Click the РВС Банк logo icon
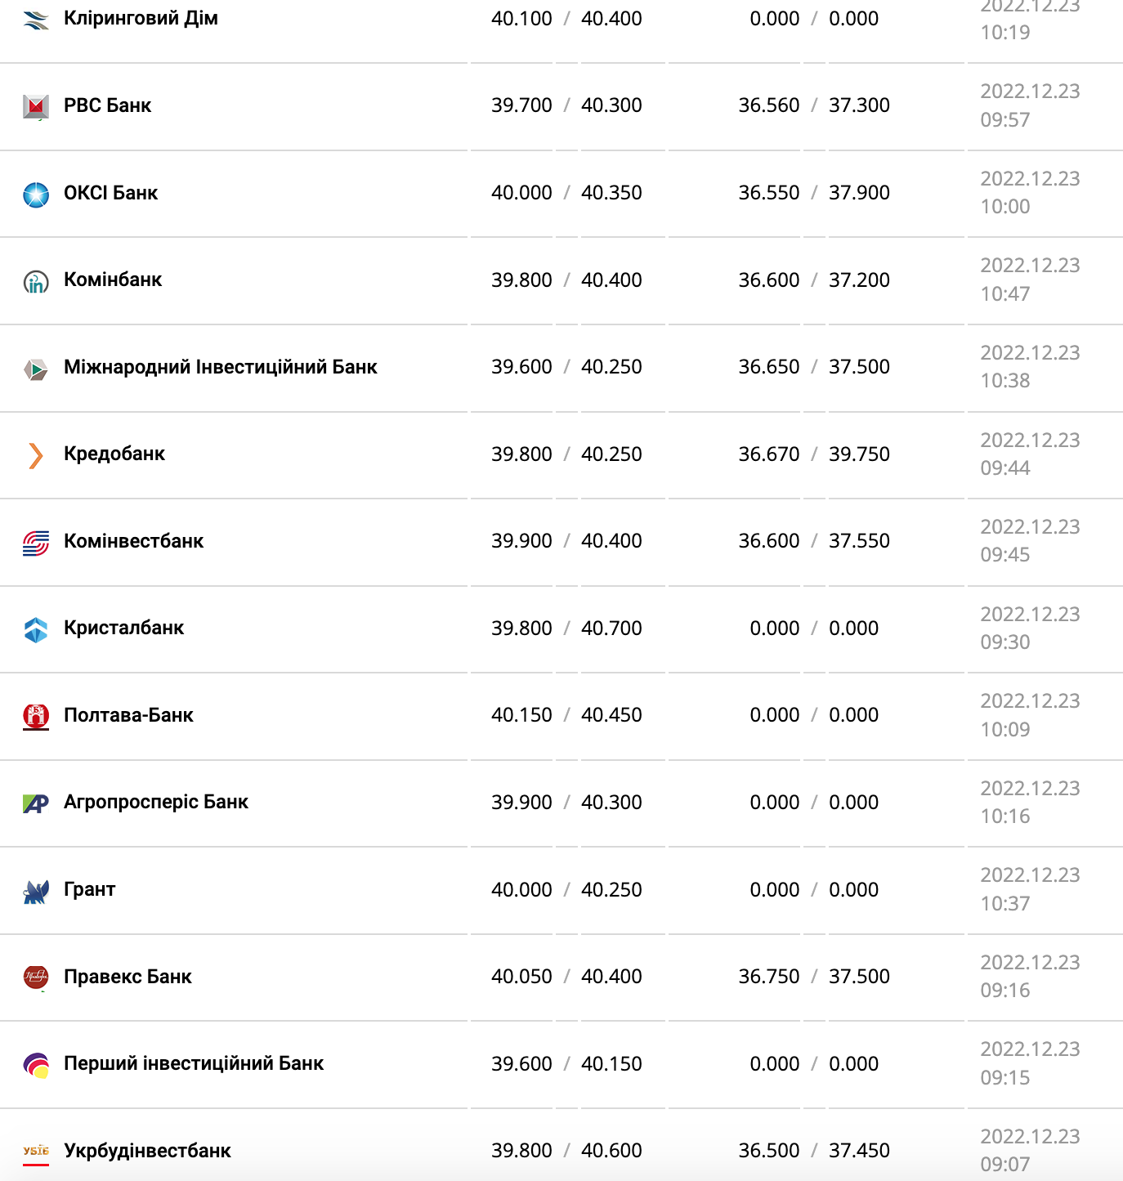The width and height of the screenshot is (1123, 1181). point(36,106)
